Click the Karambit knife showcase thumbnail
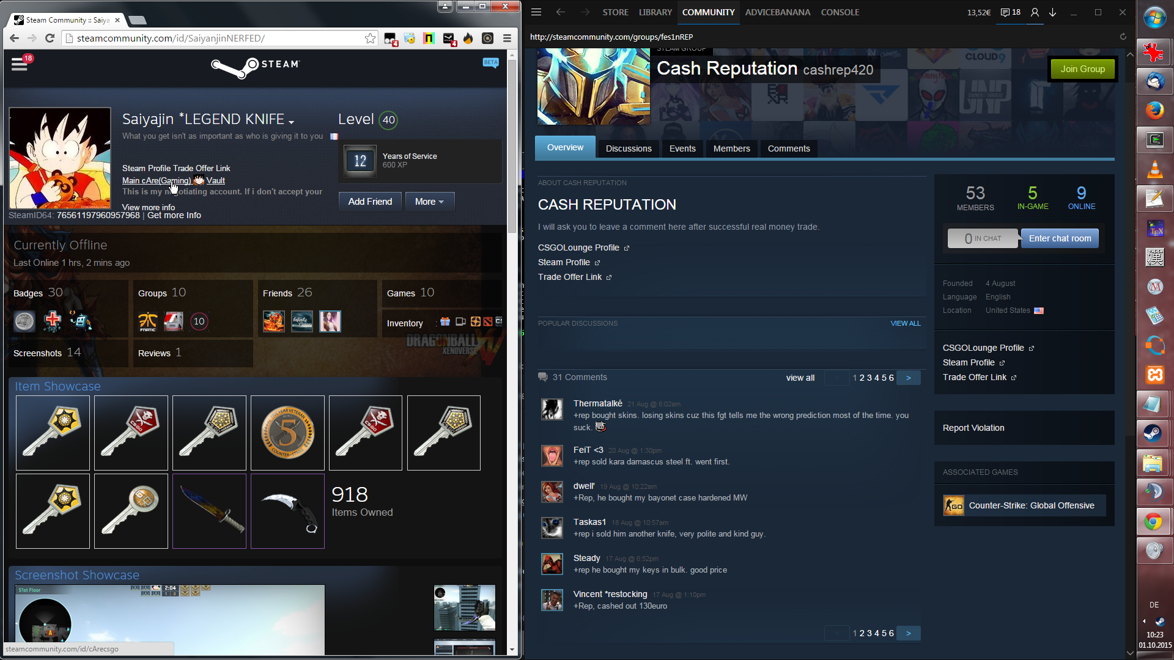The image size is (1174, 660). pos(287,512)
